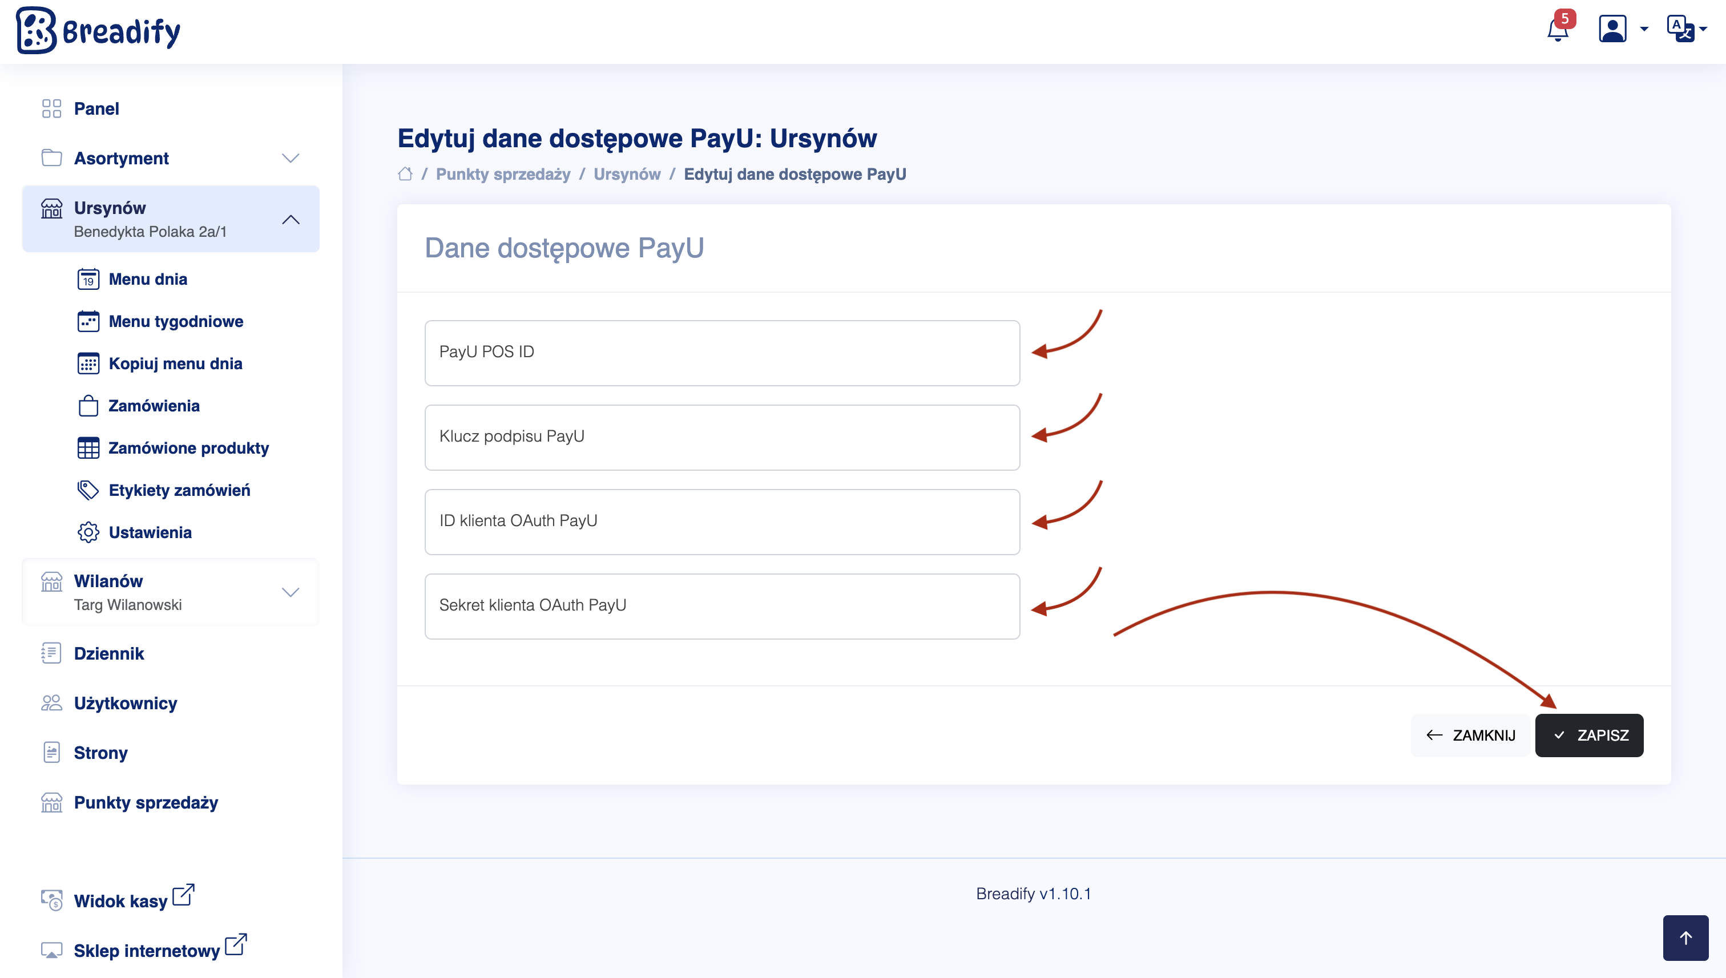
Task: Click the Breadify logo
Action: 98,30
